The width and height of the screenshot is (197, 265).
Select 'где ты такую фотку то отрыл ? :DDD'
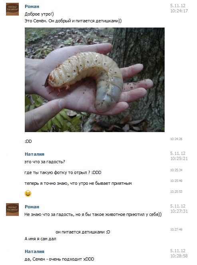[63, 172]
